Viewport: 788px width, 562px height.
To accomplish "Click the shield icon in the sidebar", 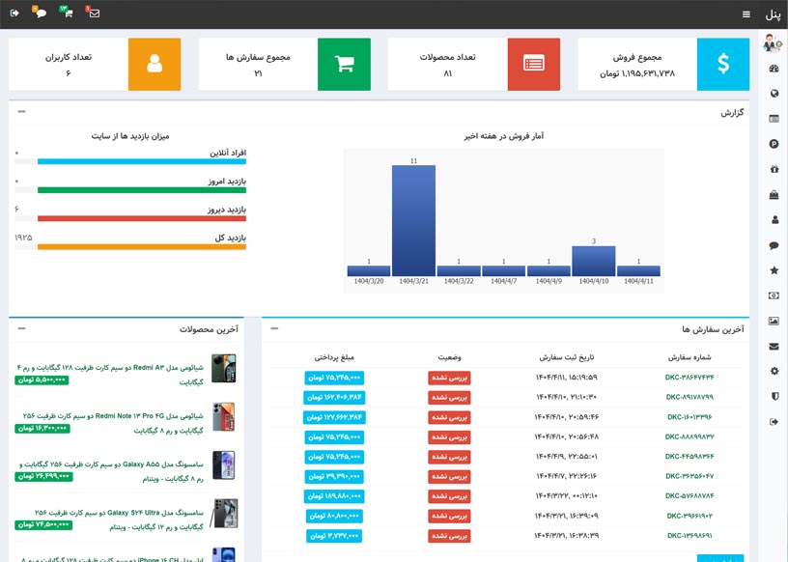I will 774,396.
